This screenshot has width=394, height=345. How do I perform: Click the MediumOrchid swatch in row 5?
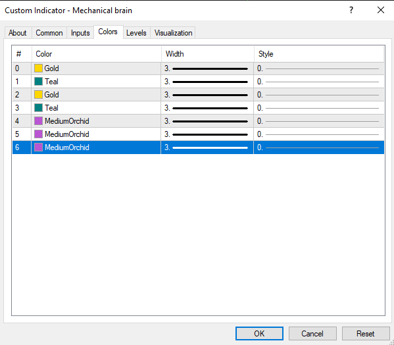tap(38, 134)
